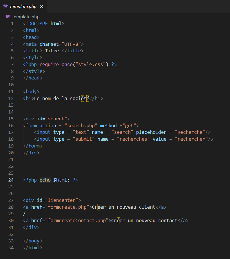
Task: Click the closing body tag
Action: click(33, 241)
